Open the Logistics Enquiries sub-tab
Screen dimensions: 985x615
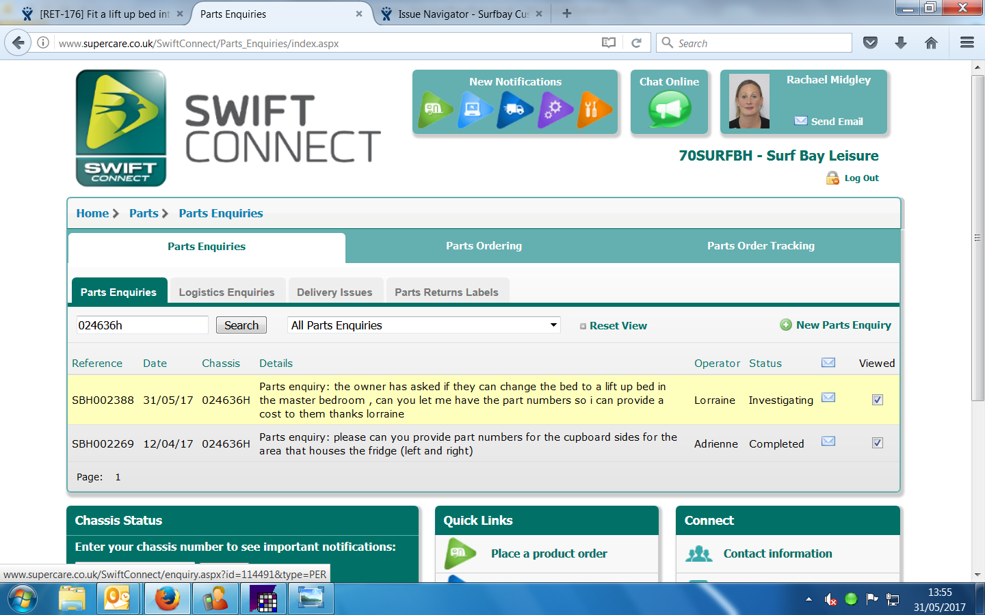coord(226,292)
